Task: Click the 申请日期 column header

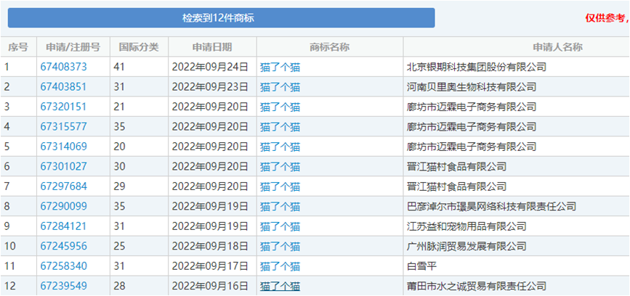Action: (x=212, y=47)
